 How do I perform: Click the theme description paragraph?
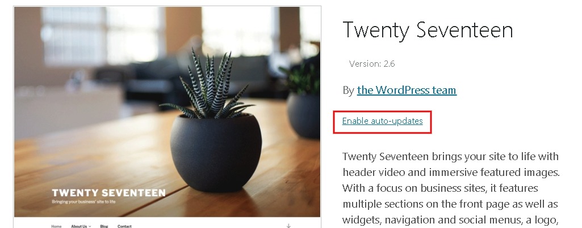pos(451,188)
